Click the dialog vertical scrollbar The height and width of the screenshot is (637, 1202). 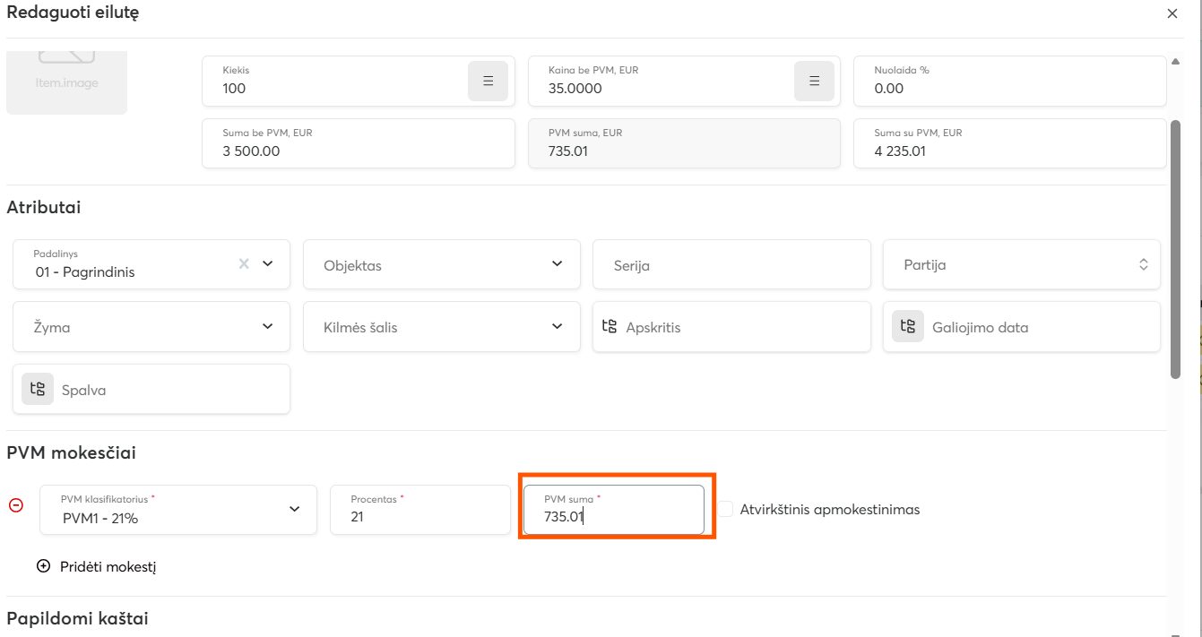(x=1175, y=249)
